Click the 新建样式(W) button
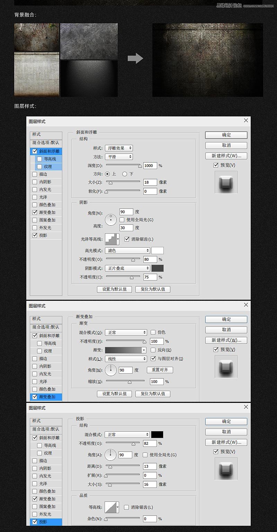277x532 pixels. (x=226, y=156)
